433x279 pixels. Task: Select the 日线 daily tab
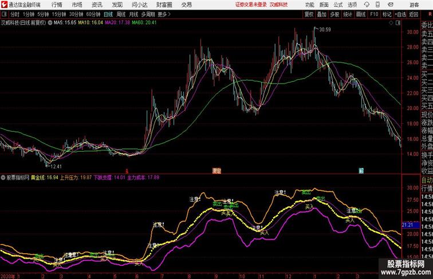(x=108, y=14)
